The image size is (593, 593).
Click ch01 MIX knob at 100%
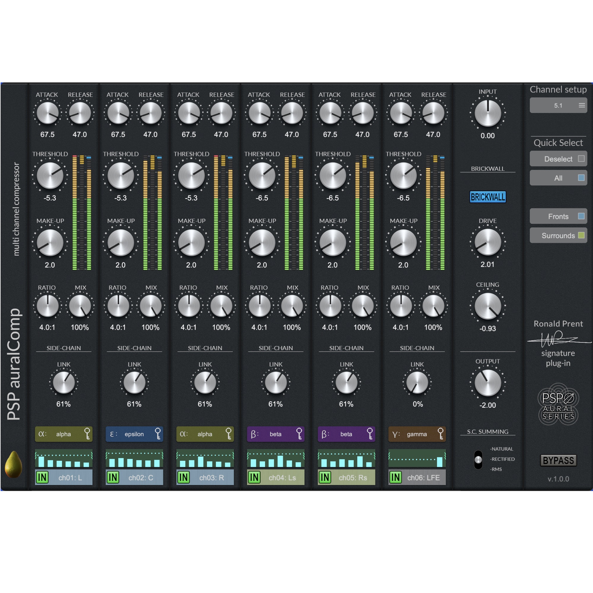pyautogui.click(x=80, y=306)
